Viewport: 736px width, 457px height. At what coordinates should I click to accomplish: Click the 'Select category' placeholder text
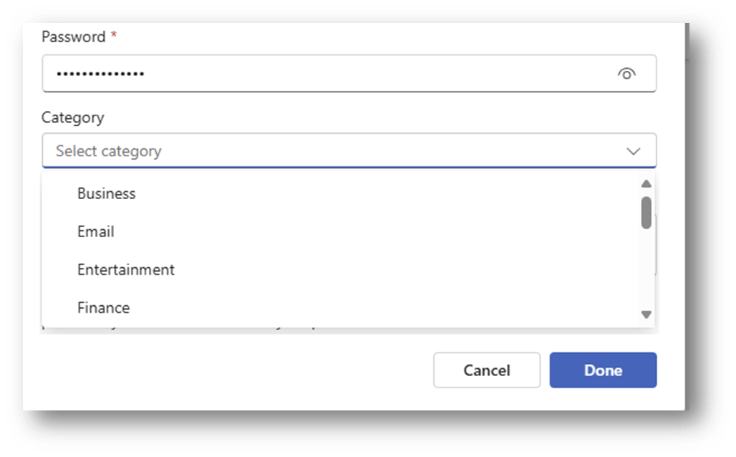pos(108,151)
